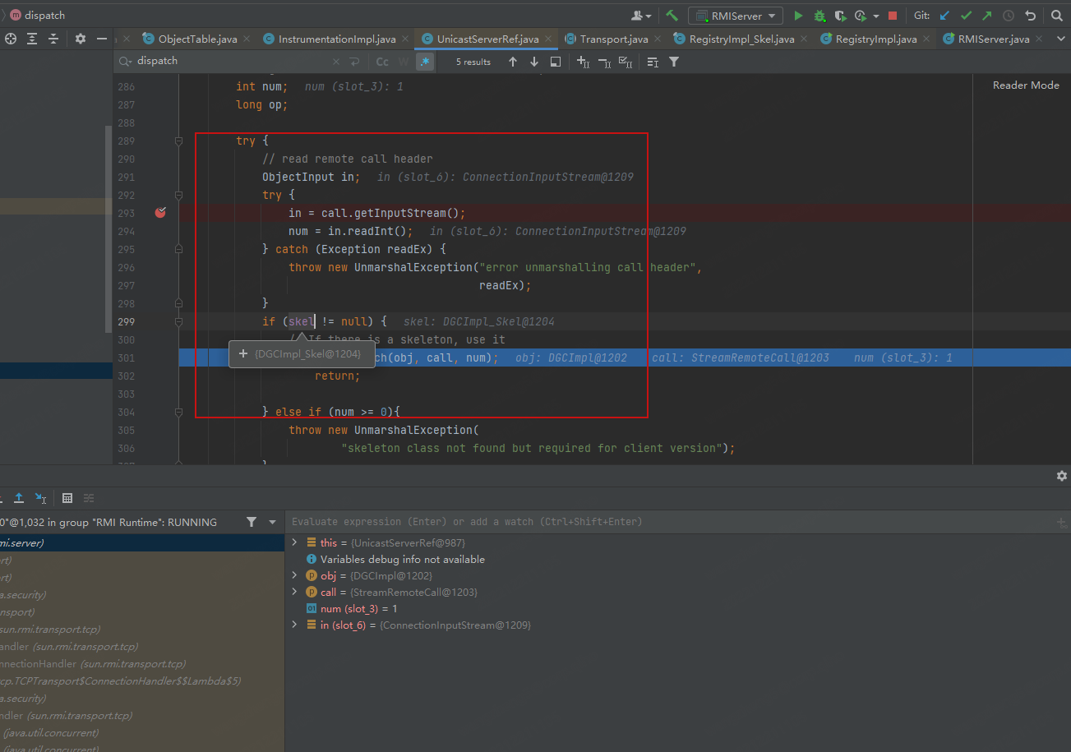Show Git history clock icon
This screenshot has width=1071, height=752.
[1008, 16]
